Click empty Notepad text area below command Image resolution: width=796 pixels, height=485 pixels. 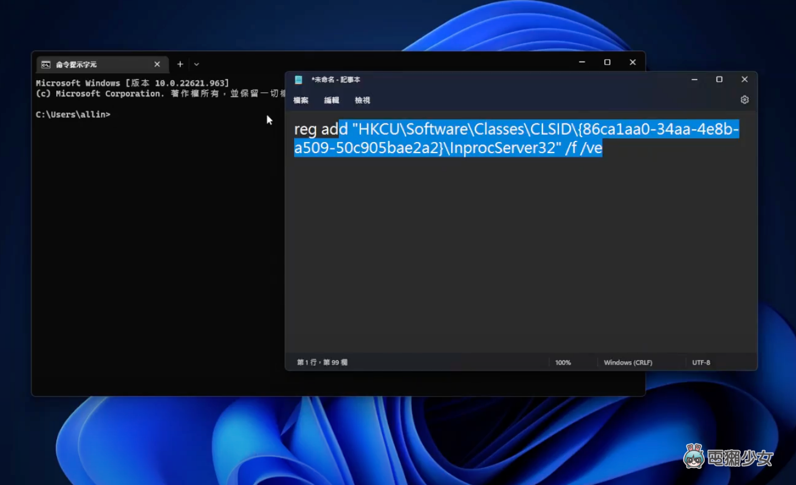pos(520,254)
